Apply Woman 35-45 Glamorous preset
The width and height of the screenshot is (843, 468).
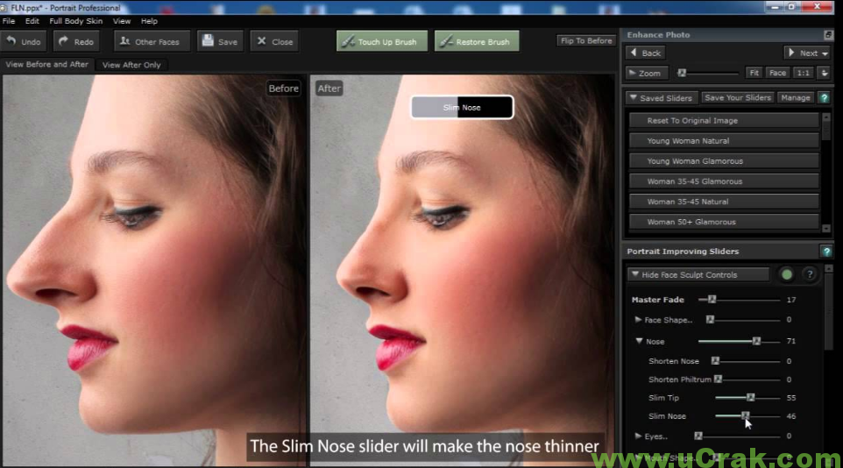click(724, 181)
